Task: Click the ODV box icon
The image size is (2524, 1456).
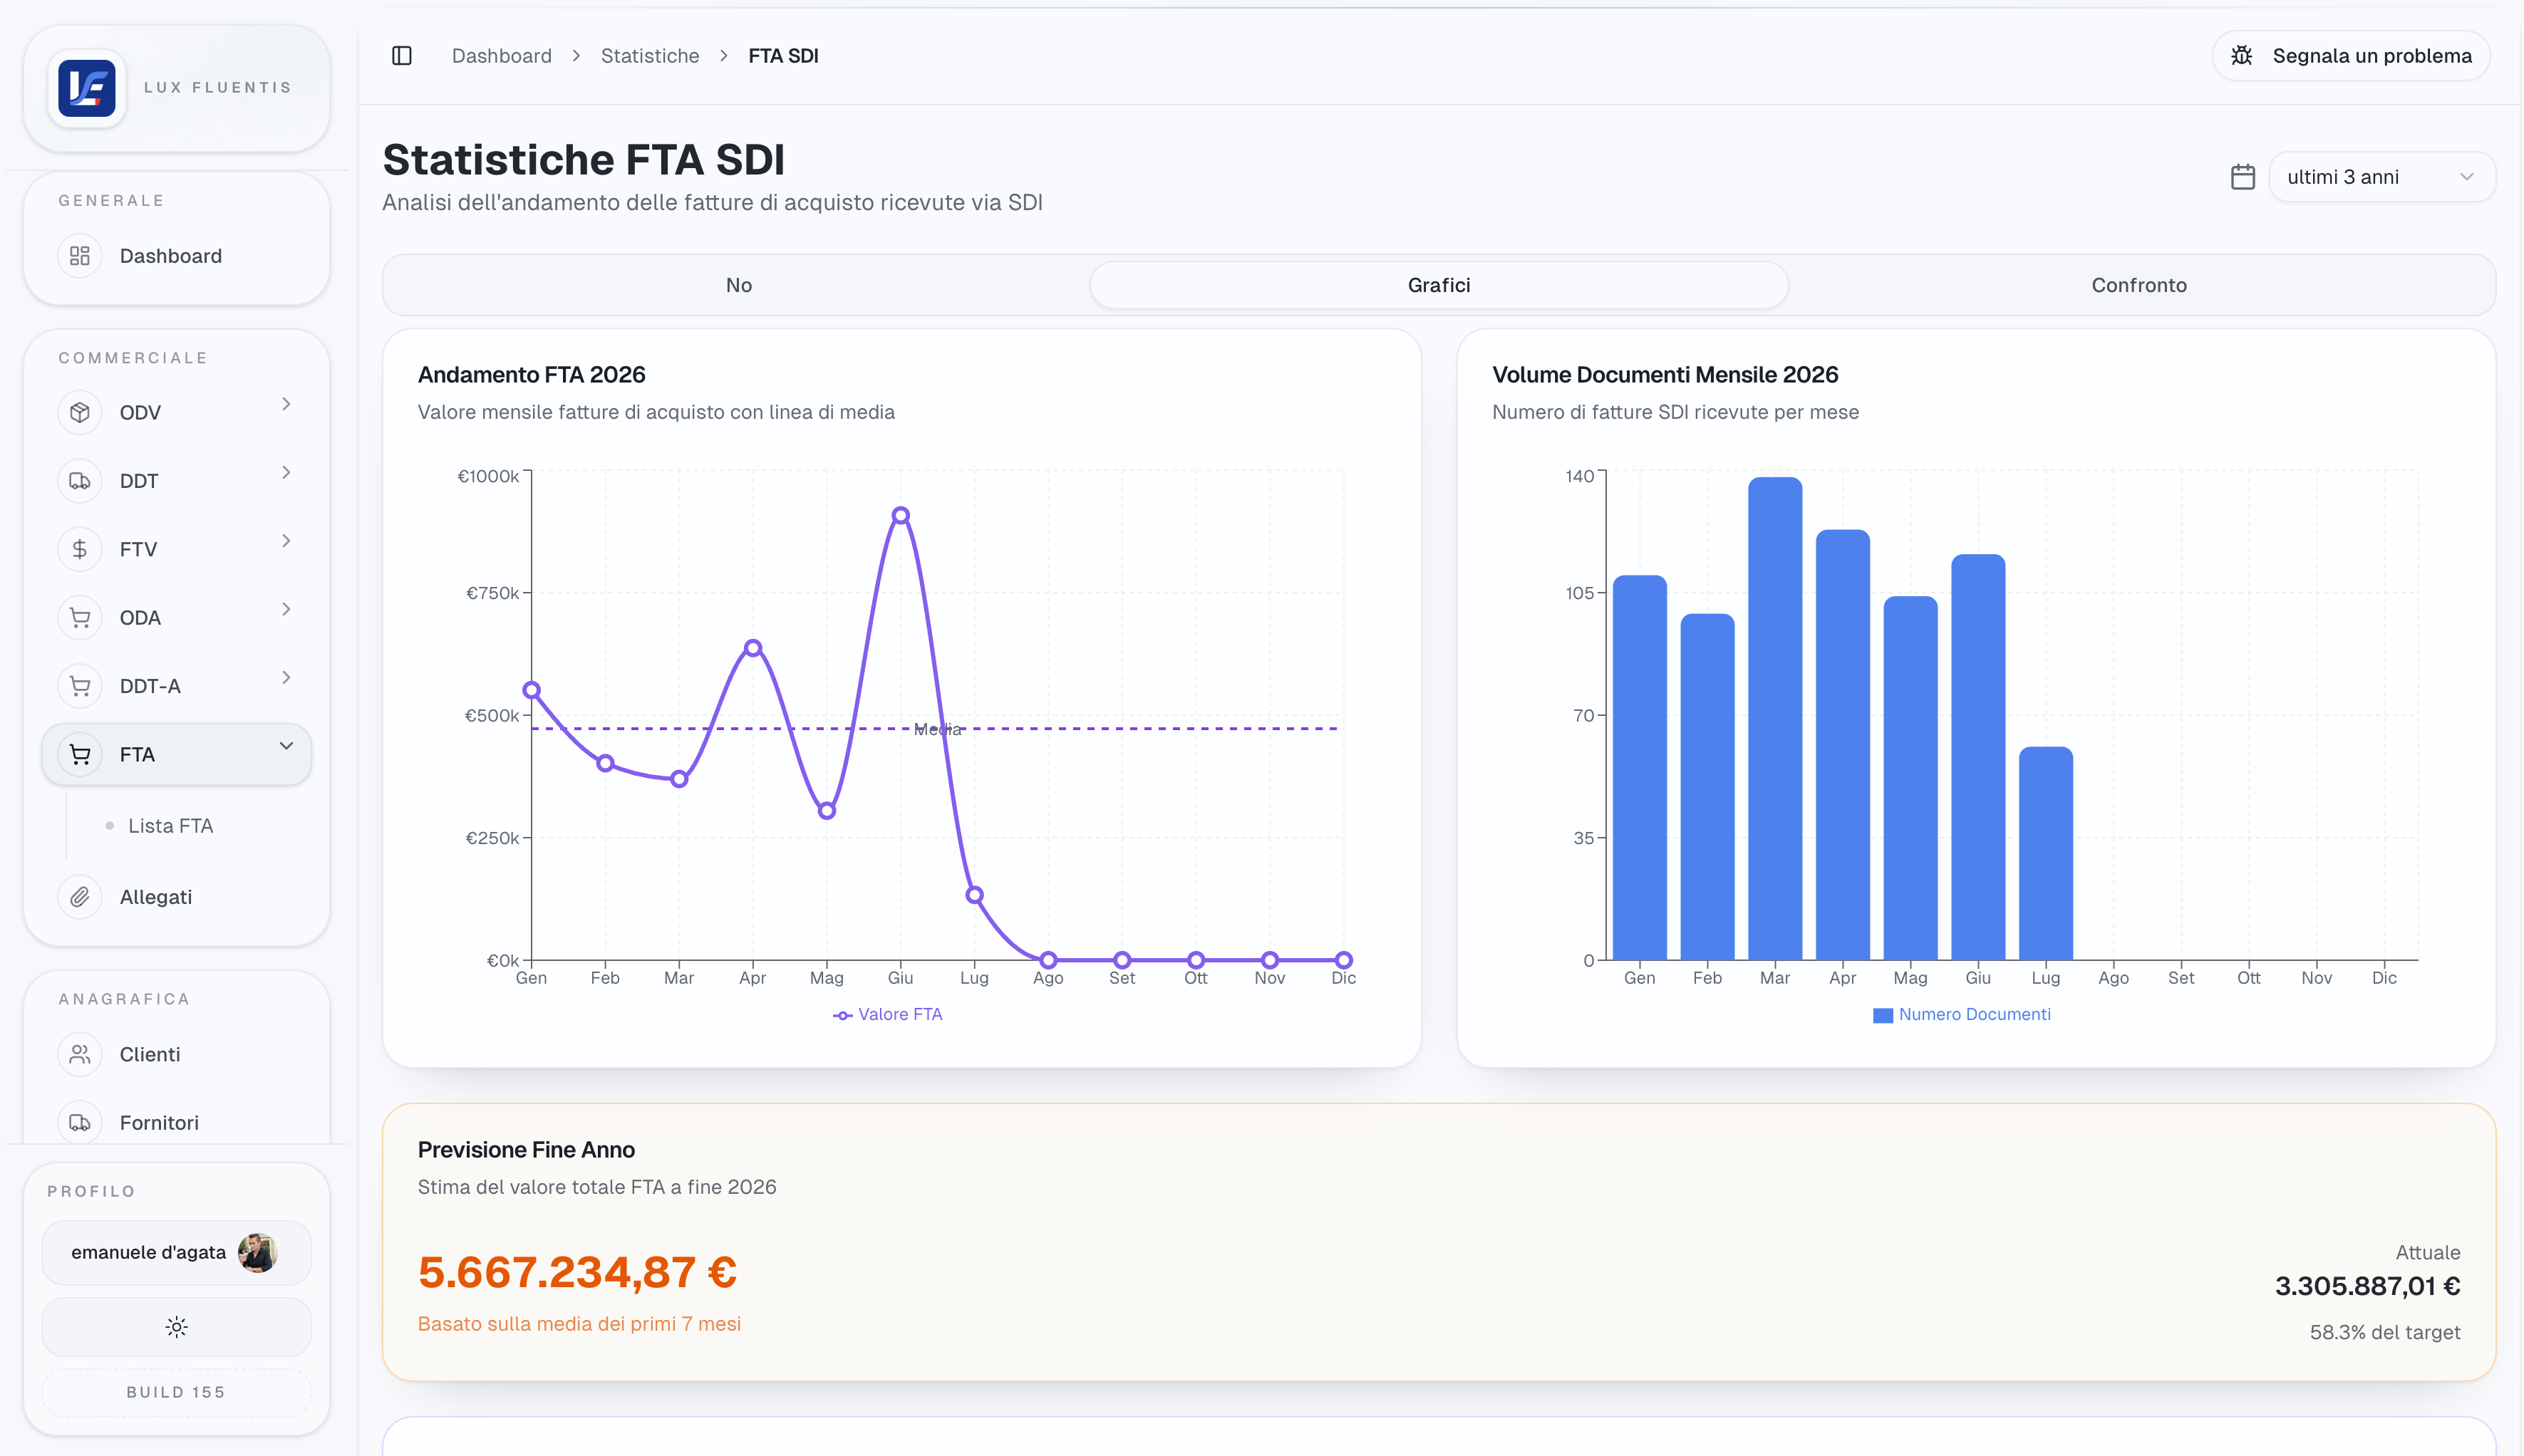Action: tap(80, 413)
